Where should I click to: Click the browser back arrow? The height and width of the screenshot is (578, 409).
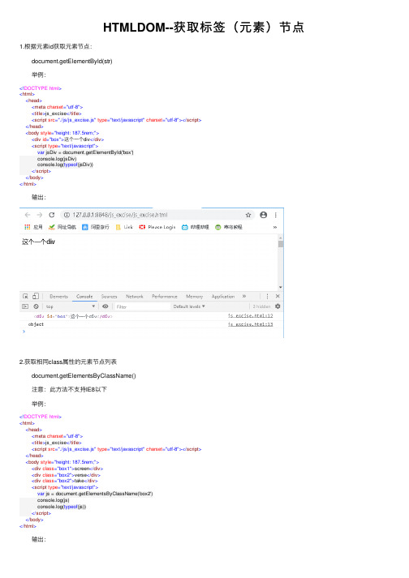click(28, 215)
